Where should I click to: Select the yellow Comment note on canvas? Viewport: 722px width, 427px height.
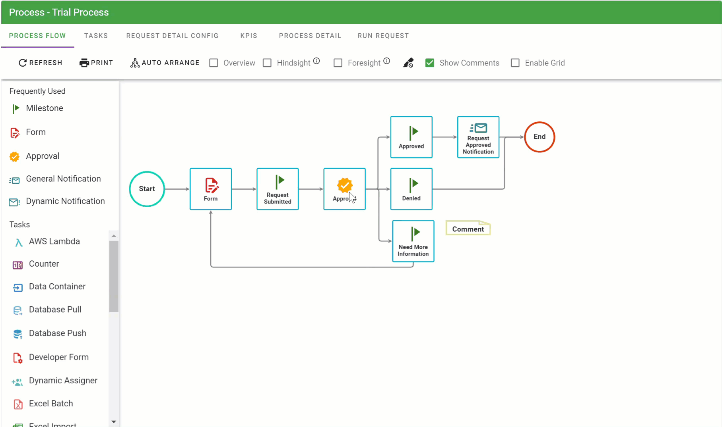click(x=468, y=229)
